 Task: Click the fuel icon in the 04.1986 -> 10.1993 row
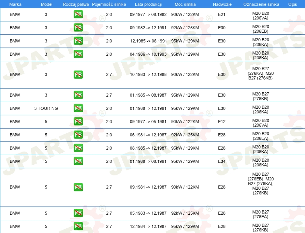click(78, 54)
